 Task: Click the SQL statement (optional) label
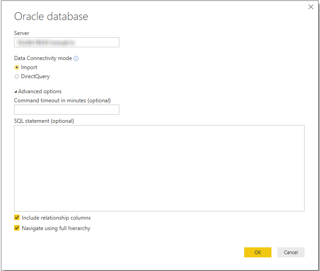pyautogui.click(x=44, y=121)
